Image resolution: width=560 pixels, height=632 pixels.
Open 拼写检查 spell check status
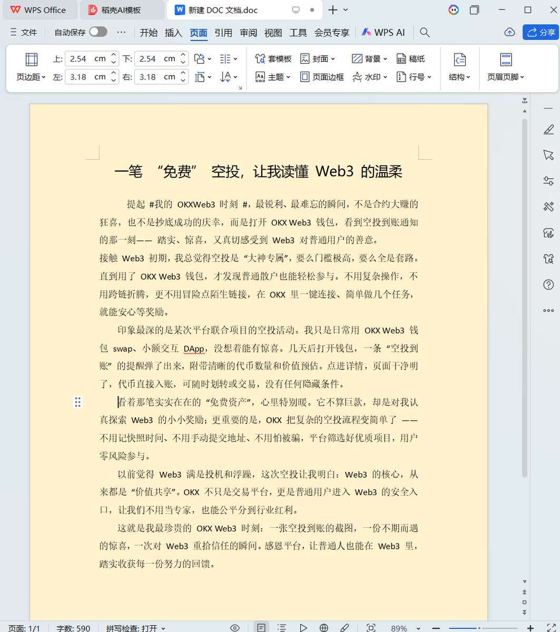click(135, 628)
